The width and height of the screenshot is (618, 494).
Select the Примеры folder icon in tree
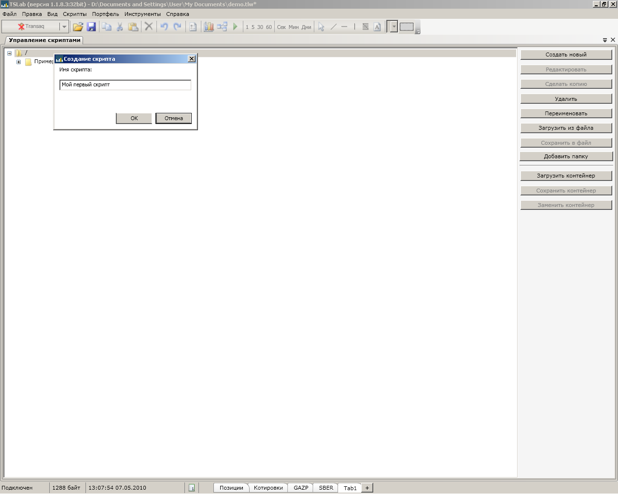tap(28, 62)
